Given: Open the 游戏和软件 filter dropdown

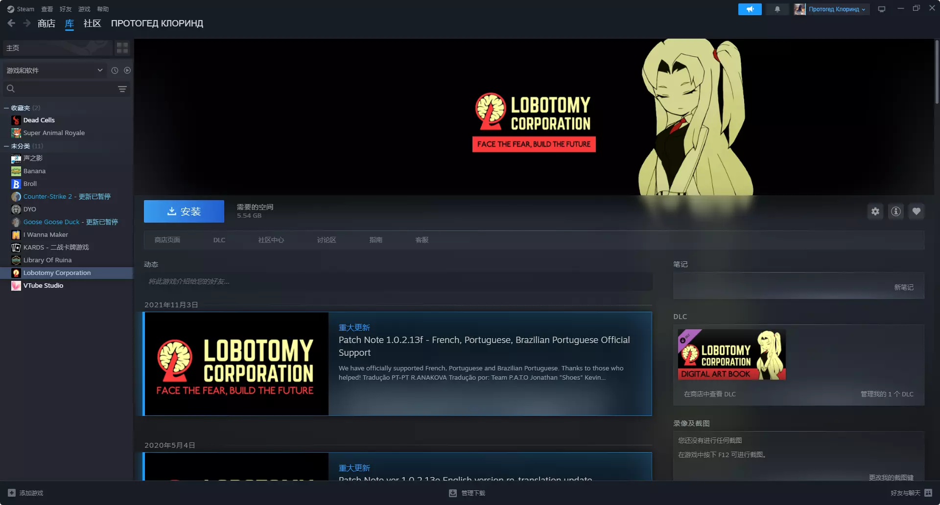Looking at the screenshot, I should [54, 70].
